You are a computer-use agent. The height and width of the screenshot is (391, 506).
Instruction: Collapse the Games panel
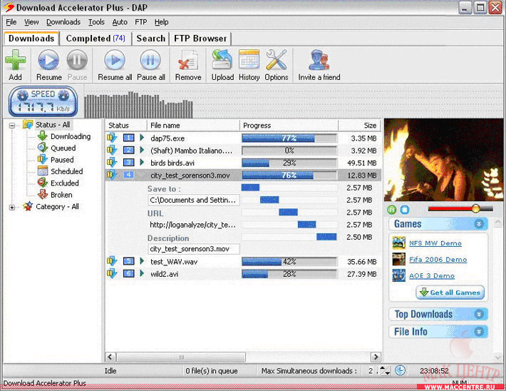479,224
